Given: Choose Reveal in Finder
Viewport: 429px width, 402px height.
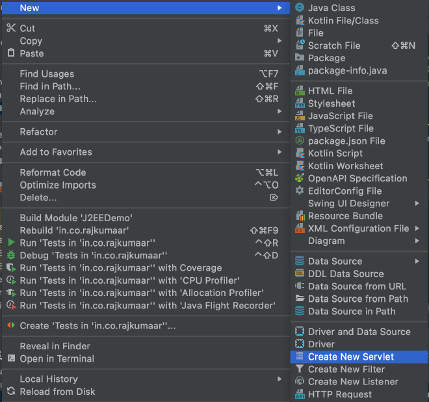Looking at the screenshot, I should coord(146,346).
